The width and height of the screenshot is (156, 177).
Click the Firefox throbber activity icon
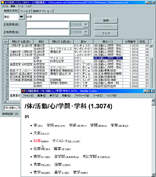[152, 96]
